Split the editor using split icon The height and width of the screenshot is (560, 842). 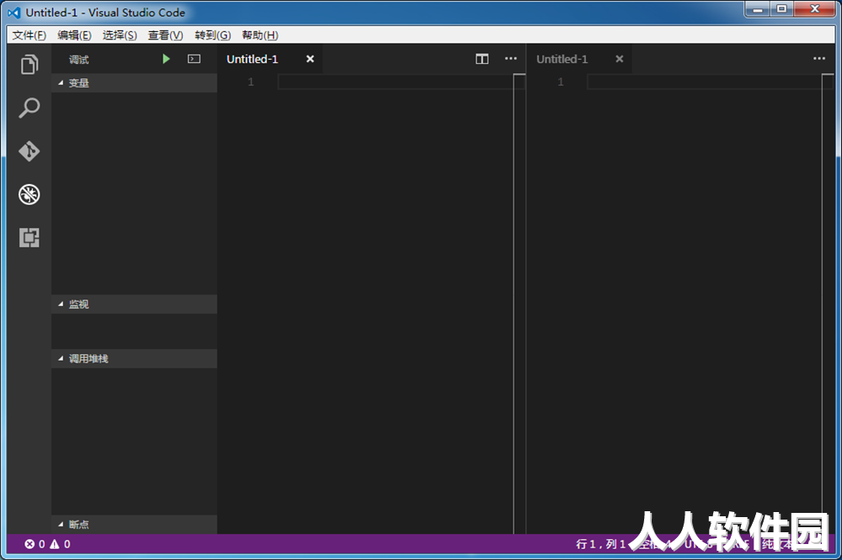click(482, 59)
